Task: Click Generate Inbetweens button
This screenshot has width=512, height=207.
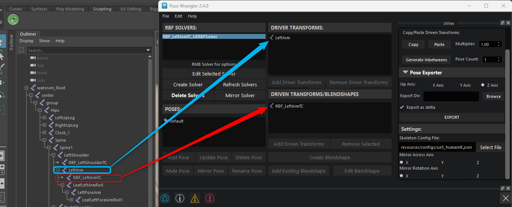Action: coord(426,60)
